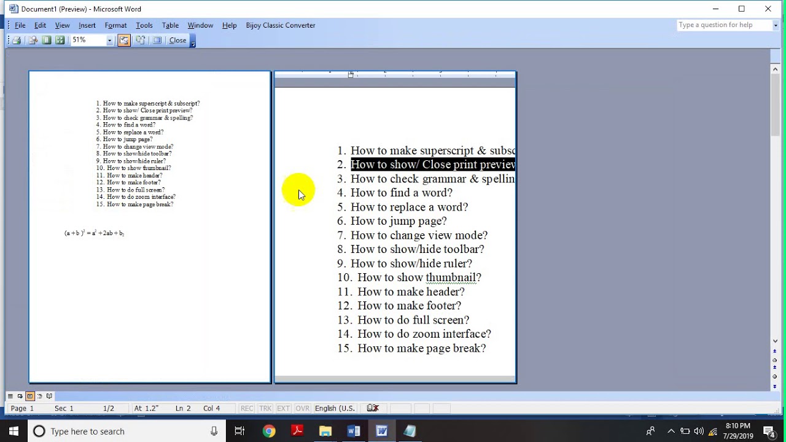Click the volume speaker tray icon
Viewport: 786px width, 442px height.
(699, 432)
